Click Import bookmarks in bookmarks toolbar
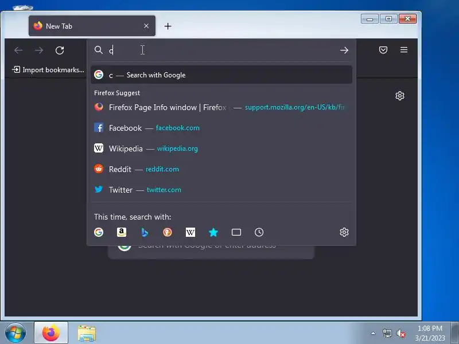 point(48,69)
